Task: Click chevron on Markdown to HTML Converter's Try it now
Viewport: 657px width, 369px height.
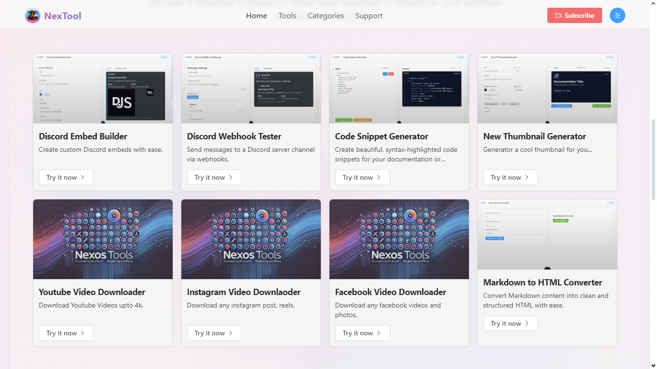Action: [x=527, y=323]
